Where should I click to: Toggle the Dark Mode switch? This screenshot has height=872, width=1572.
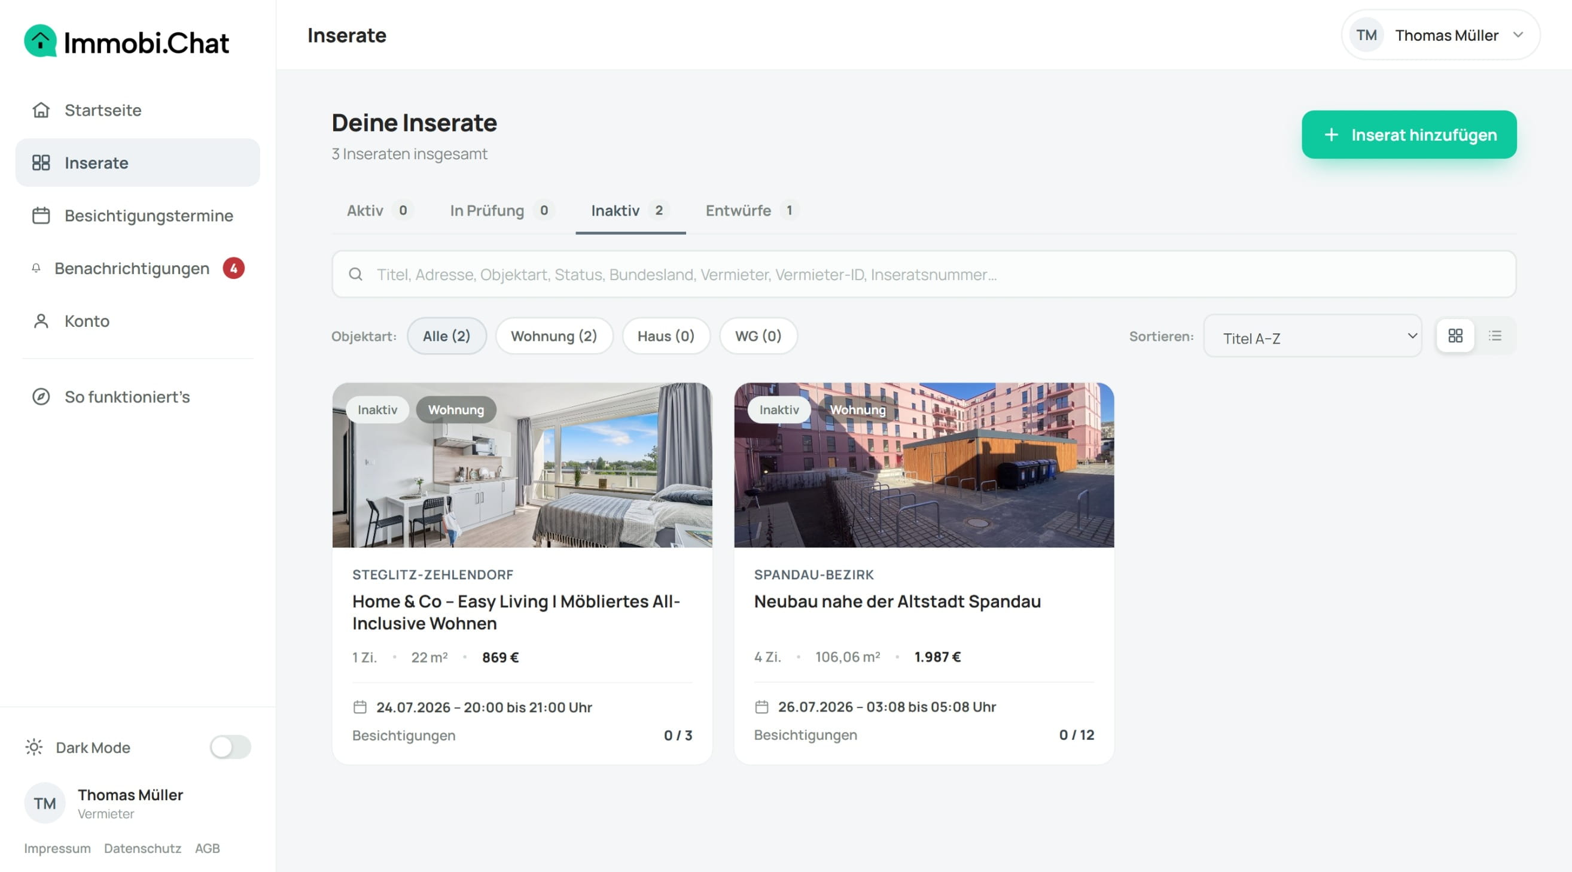[x=230, y=747]
